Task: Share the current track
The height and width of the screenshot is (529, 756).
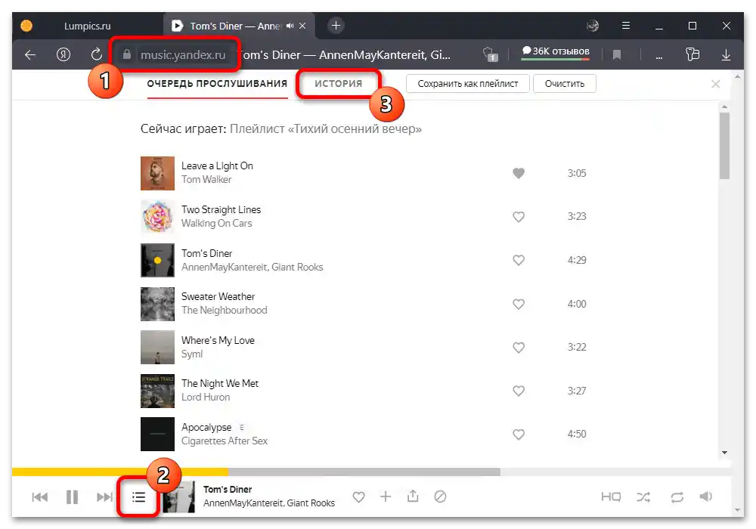Action: (x=413, y=496)
